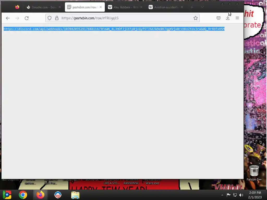Click the grayed-out forward navigation arrow
Screen dimensions: 267x200
click(x=17, y=18)
